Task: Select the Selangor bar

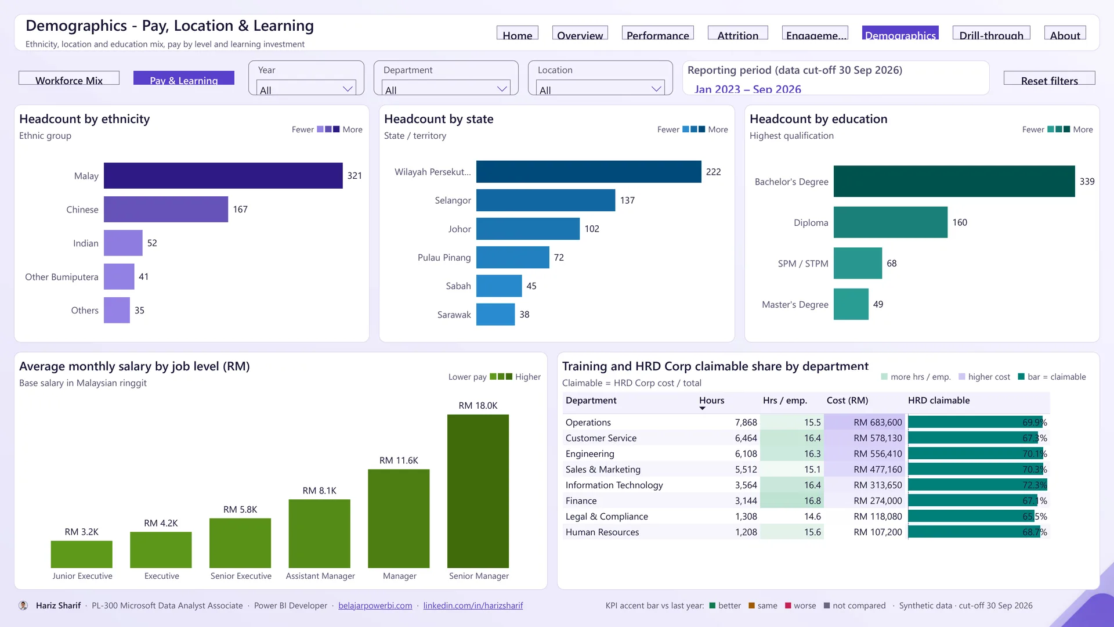Action: 545,200
